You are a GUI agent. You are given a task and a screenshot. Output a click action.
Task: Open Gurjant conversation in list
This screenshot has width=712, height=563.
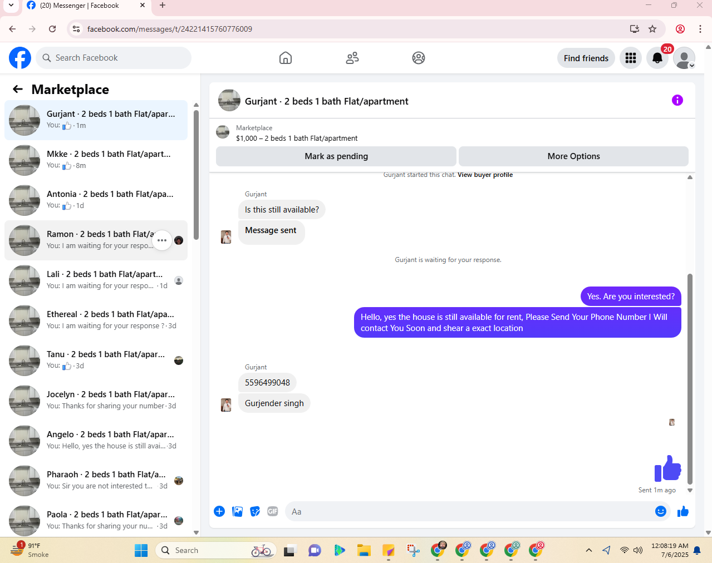tap(96, 120)
